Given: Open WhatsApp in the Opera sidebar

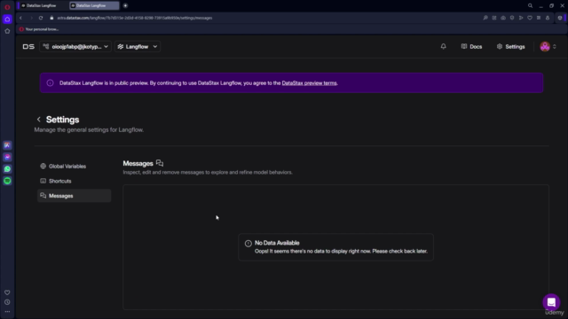Looking at the screenshot, I should point(7,169).
